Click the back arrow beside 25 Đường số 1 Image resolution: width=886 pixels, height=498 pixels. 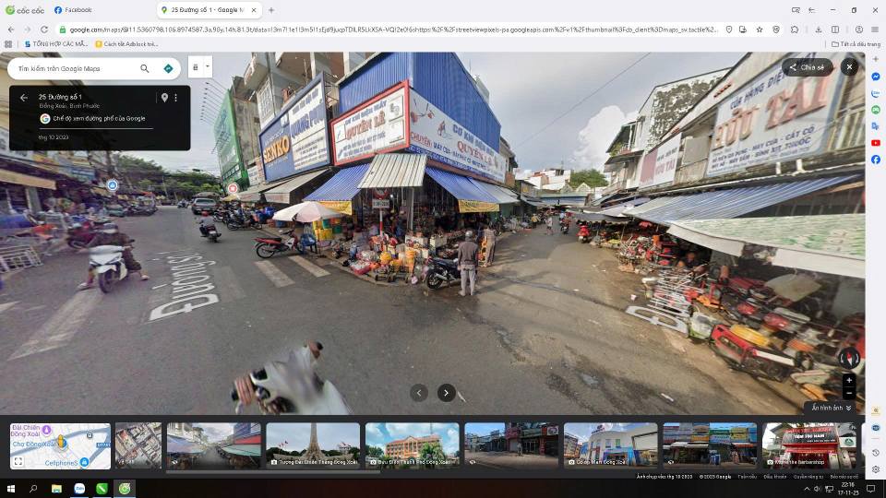24,98
